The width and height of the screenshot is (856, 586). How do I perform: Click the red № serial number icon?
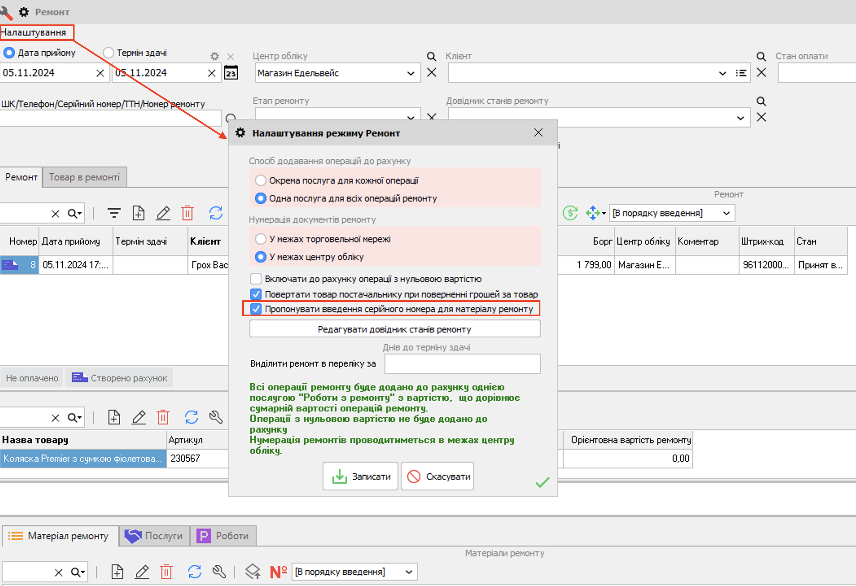coord(279,572)
